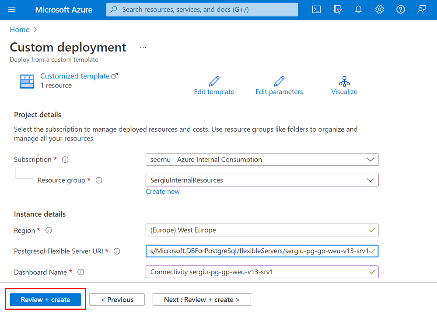437x315 pixels.
Task: Click the Create new resource group link
Action: tap(163, 192)
